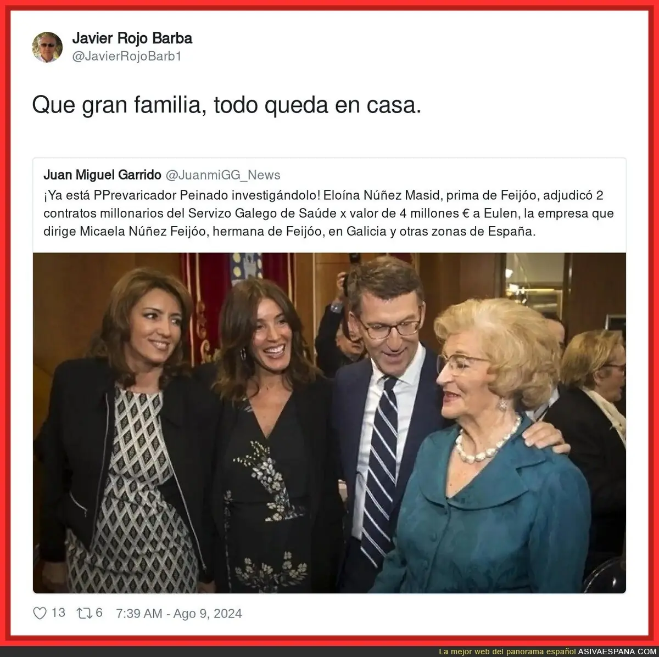Screen dimensions: 659x657
Task: Click the retweet count 6
Action: 99,613
